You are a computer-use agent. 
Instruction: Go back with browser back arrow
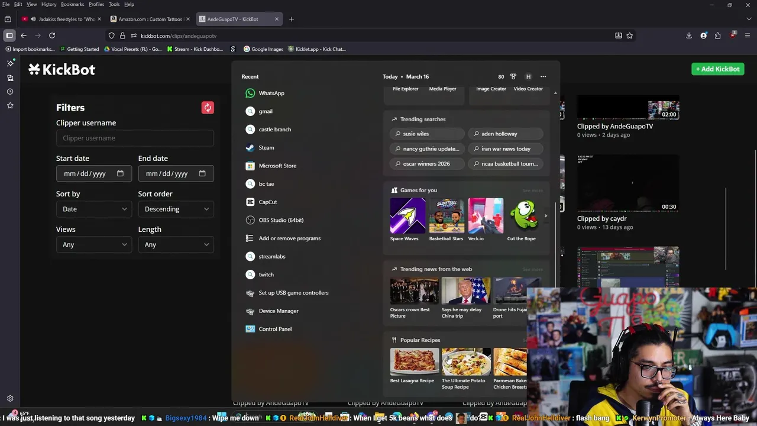[x=24, y=35]
